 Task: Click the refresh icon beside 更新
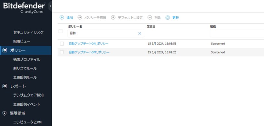pyautogui.click(x=168, y=17)
